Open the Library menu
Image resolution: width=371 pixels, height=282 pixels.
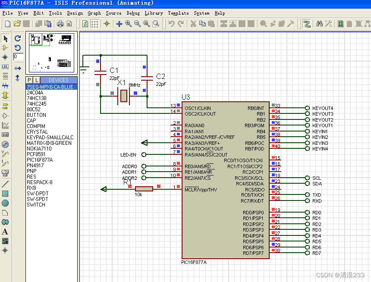[154, 13]
